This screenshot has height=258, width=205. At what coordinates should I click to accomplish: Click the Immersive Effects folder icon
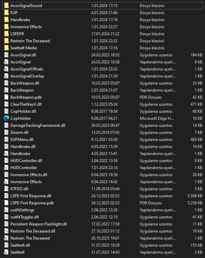[6, 27]
